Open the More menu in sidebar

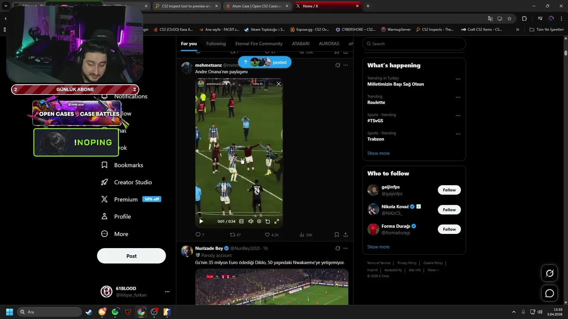point(114,234)
